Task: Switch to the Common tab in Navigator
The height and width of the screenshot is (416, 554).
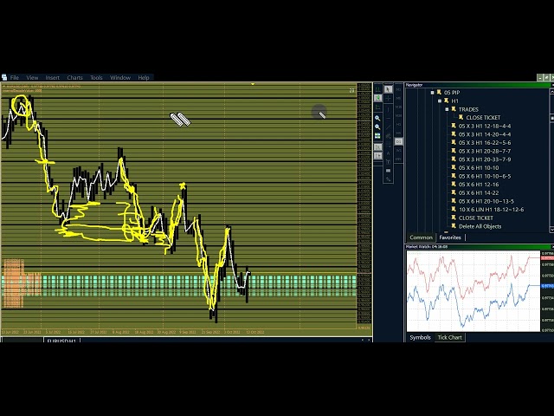Action: (421, 237)
